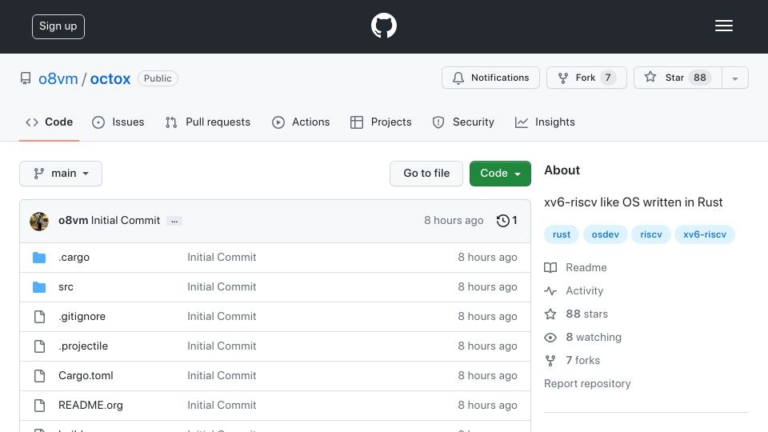Open the Pull requests tab
Screen dimensions: 768x432
pos(208,122)
